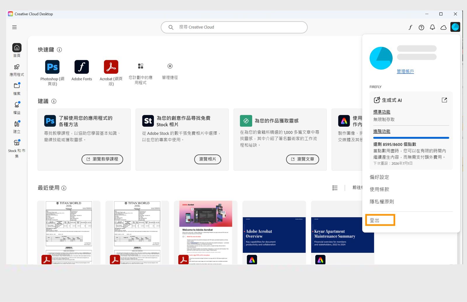Click 還剩 8595/8600 個點數 text
Image resolution: width=467 pixels, height=302 pixels.
(x=395, y=144)
